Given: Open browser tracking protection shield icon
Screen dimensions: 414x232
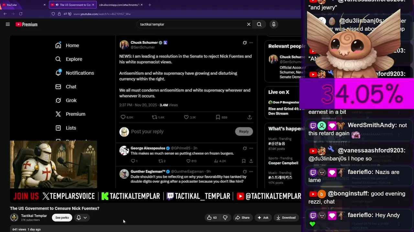Looking at the screenshot, I should (53, 14).
